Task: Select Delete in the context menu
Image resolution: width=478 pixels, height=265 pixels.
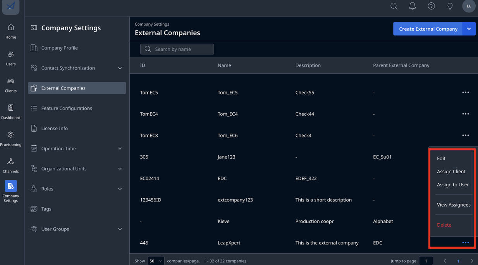Action: click(x=444, y=225)
